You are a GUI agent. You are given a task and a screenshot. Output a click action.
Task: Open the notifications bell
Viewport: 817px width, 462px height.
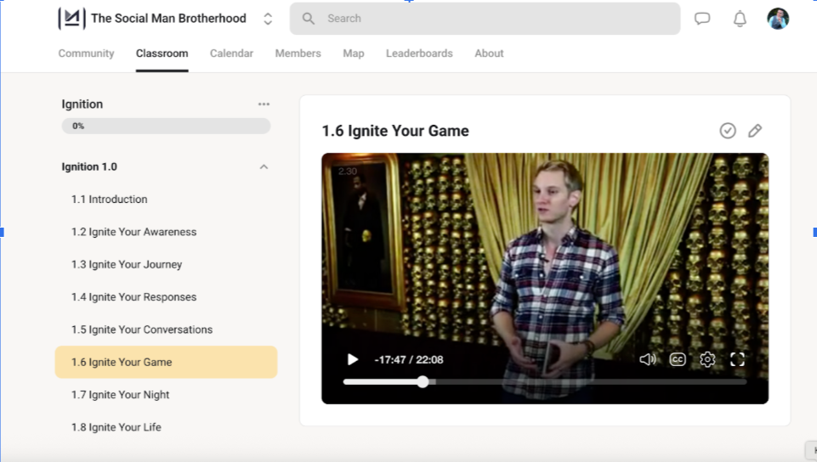click(x=740, y=19)
